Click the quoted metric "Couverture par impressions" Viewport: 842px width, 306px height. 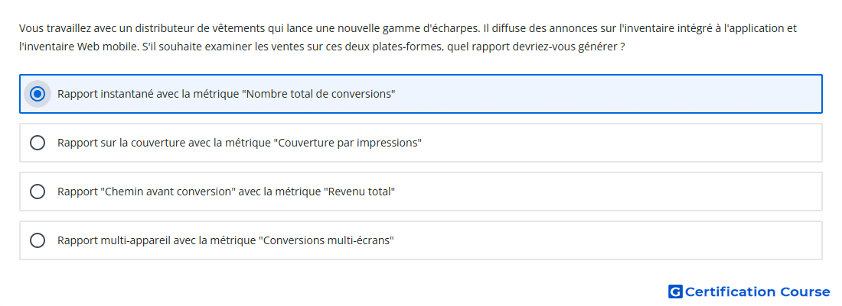point(348,143)
